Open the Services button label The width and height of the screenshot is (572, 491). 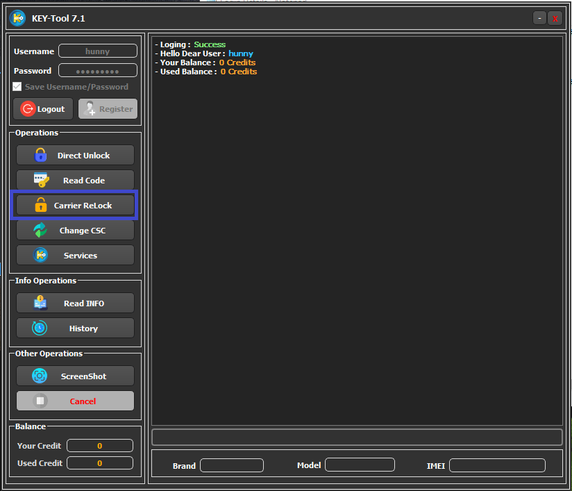pyautogui.click(x=81, y=256)
